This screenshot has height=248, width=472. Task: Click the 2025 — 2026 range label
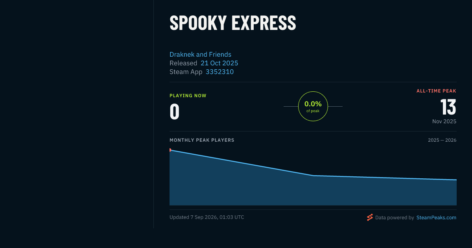[x=442, y=140]
